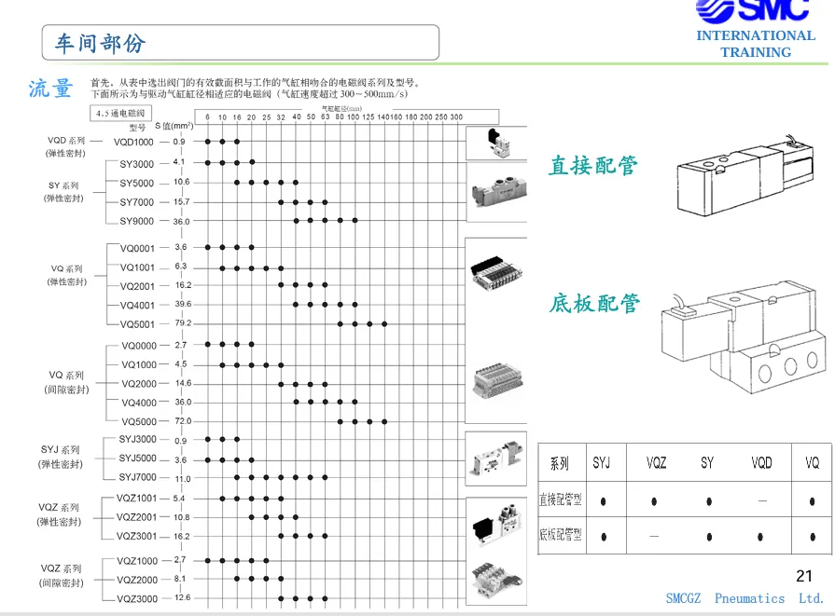Screen dimensions: 835x616
Task: Click the S value 15.7
Action: click(x=182, y=202)
